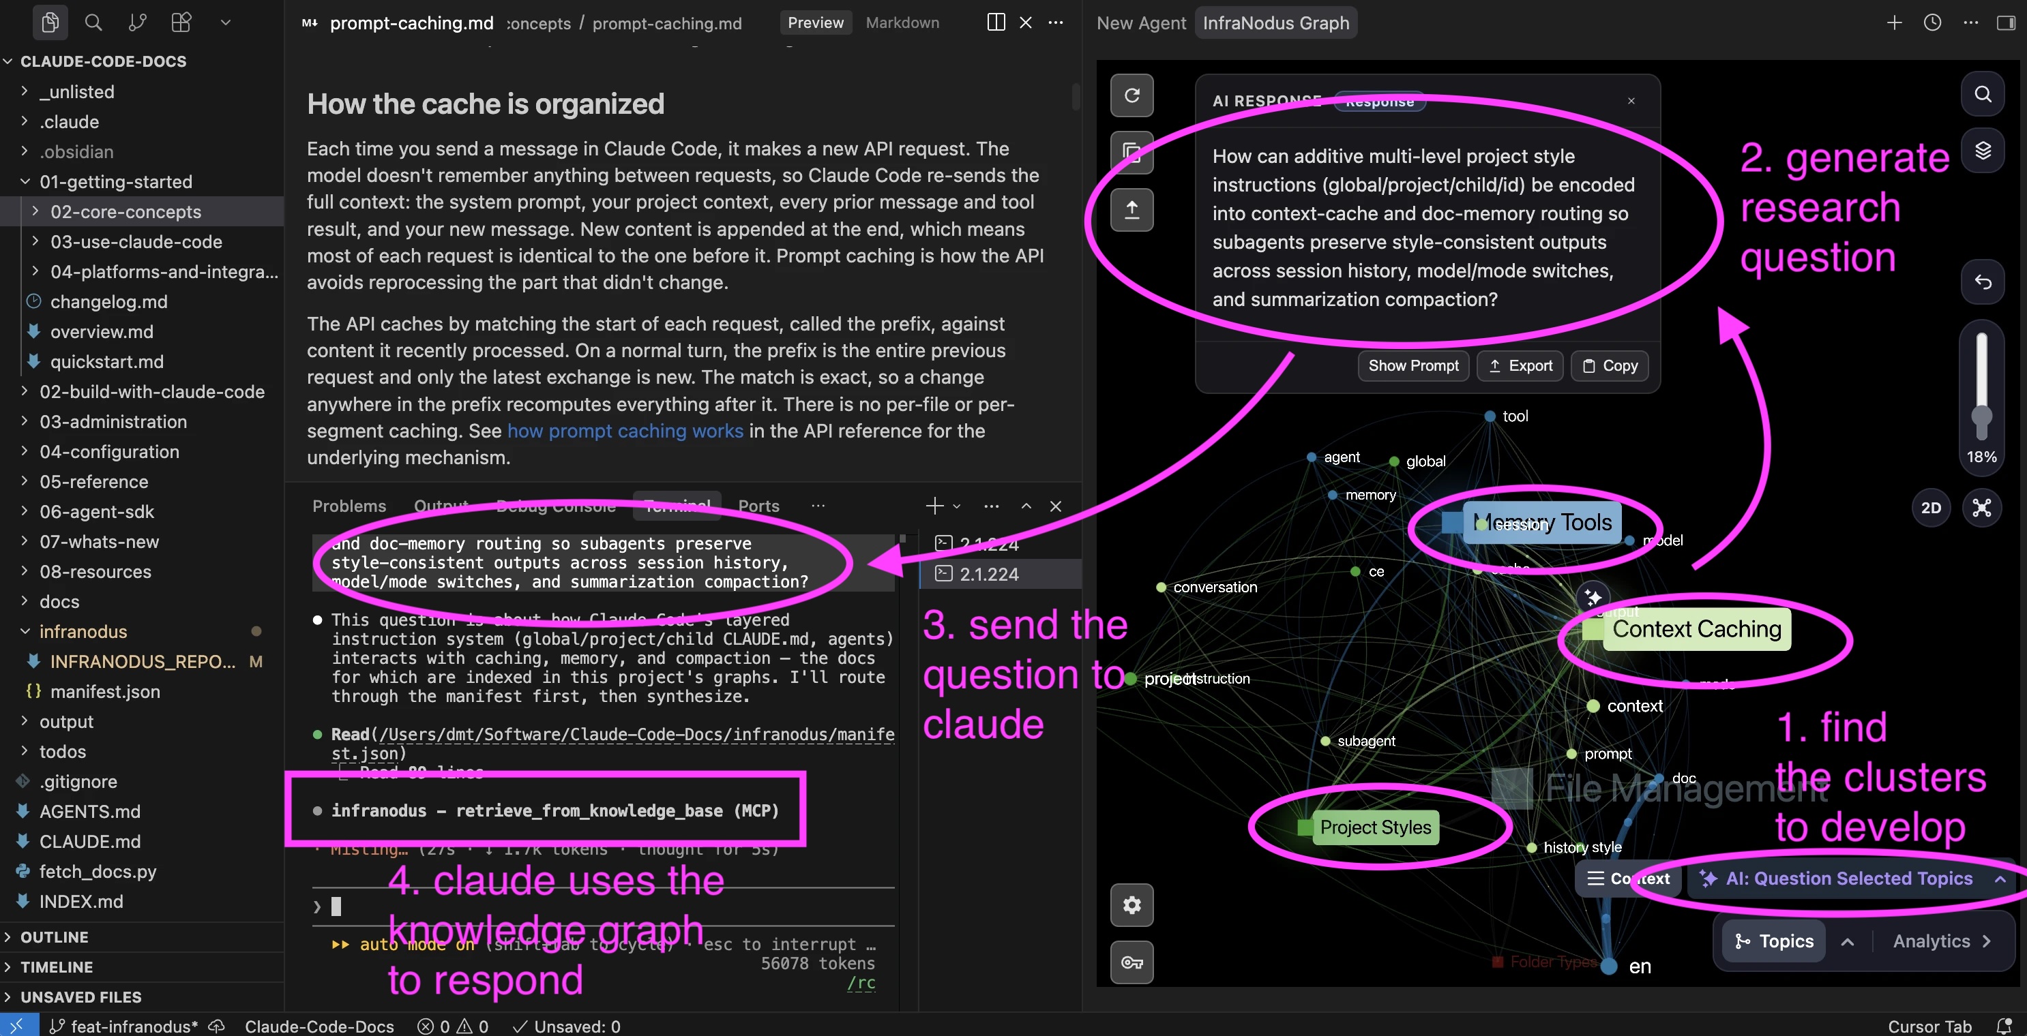
Task: Open chat history clock icon
Action: point(1933,22)
